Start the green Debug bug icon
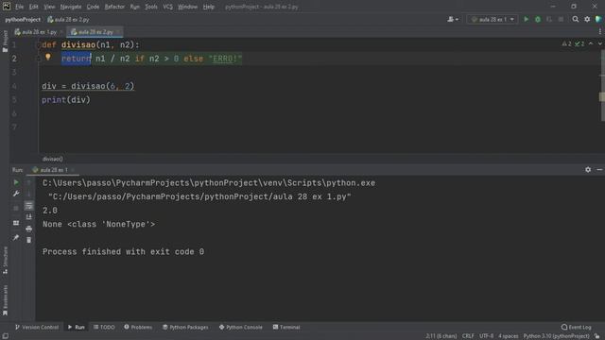The width and height of the screenshot is (605, 340). [538, 19]
